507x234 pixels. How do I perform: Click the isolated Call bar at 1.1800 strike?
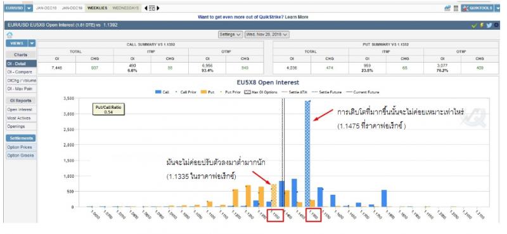pos(384,199)
